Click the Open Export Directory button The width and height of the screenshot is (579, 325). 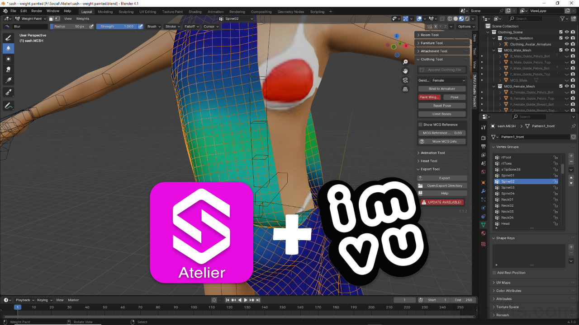(x=442, y=186)
